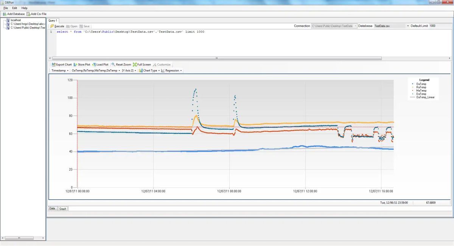
Task: Click DaTemp in the chart legend
Action: click(421, 94)
